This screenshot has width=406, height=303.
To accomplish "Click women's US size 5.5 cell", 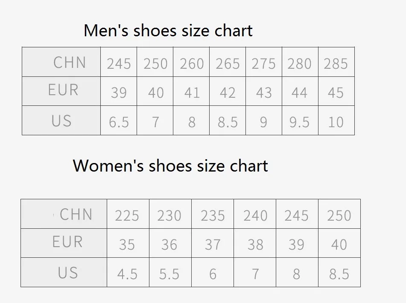I will pos(170,272).
